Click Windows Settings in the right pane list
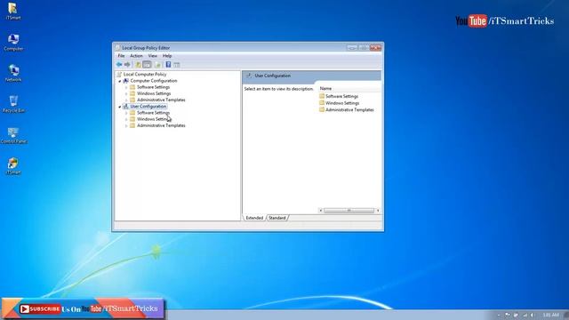 [x=342, y=103]
